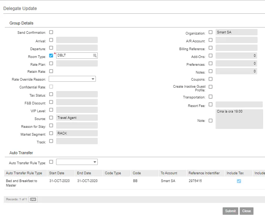Click the Tax Status field
Screen dimensions: 265x217
tap(77, 94)
